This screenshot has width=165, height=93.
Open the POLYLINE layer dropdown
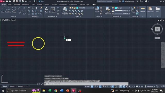pyautogui.click(x=93, y=8)
